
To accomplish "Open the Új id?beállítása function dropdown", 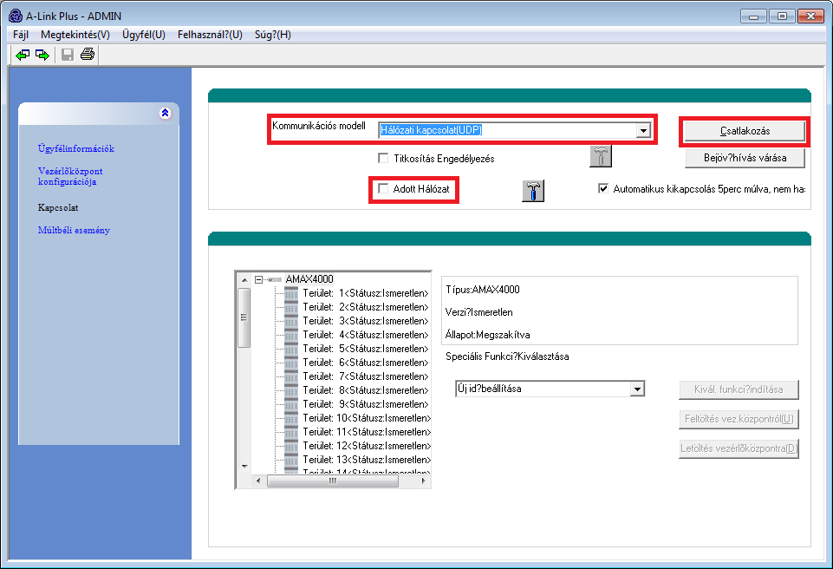I will [x=637, y=389].
